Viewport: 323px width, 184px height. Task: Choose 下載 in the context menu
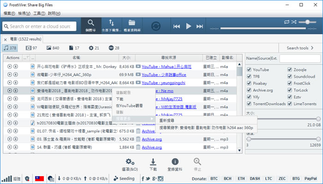coord(133,99)
